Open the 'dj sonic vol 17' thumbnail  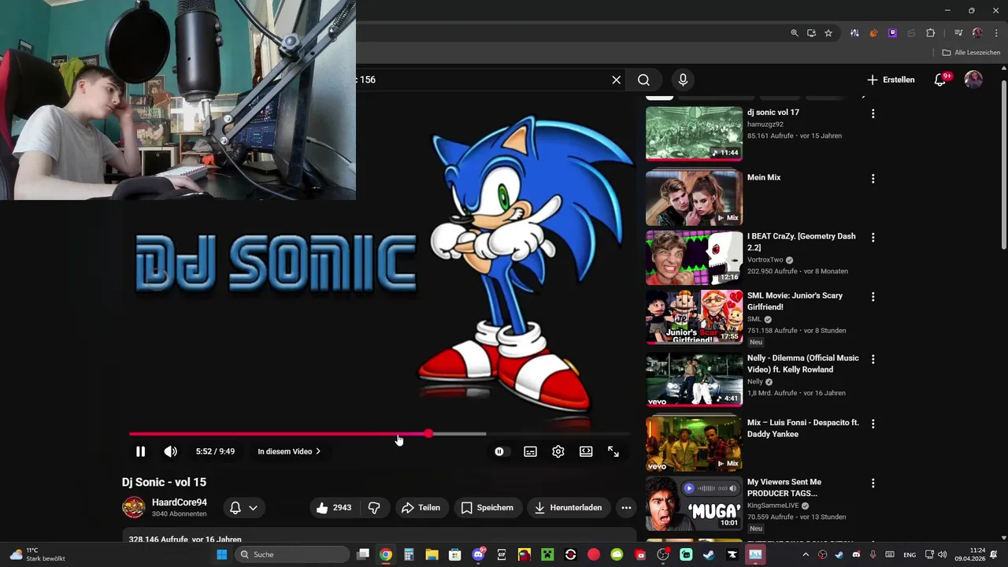[x=694, y=133]
